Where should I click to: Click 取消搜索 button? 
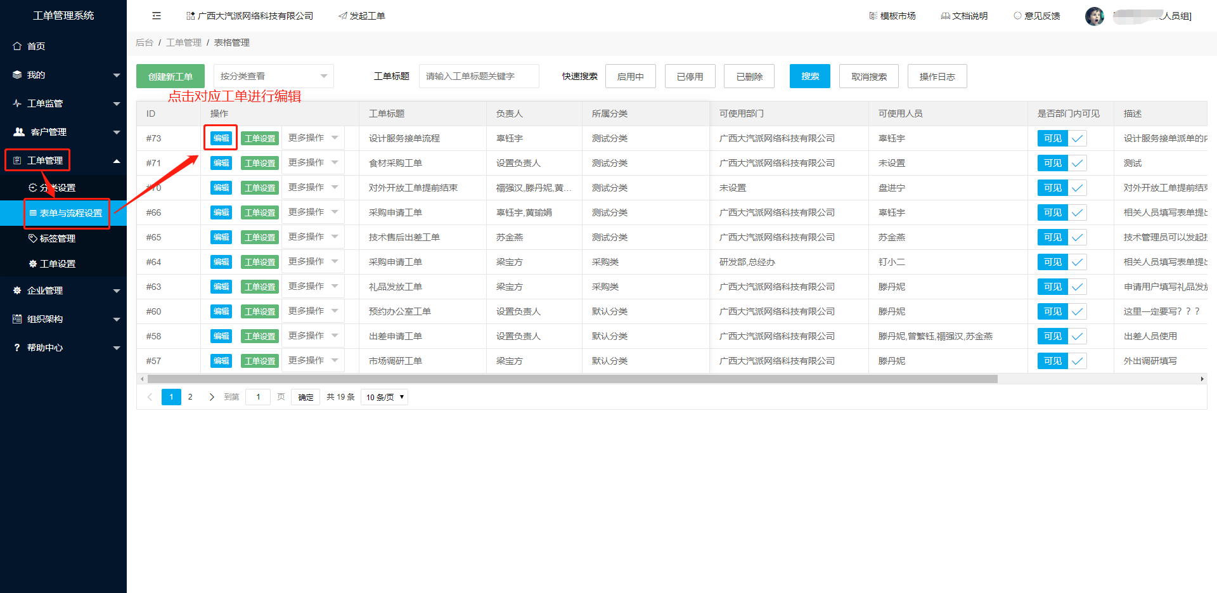869,76
